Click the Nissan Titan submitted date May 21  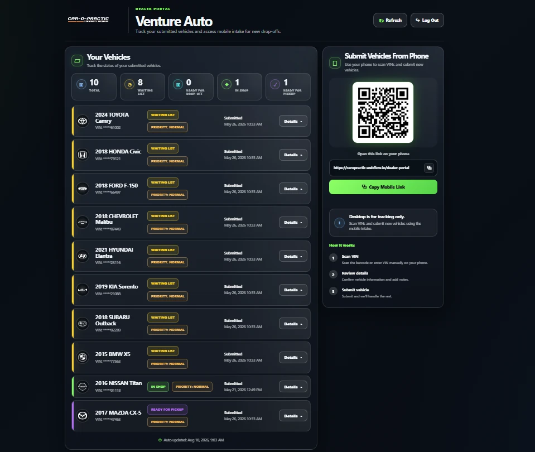point(243,390)
